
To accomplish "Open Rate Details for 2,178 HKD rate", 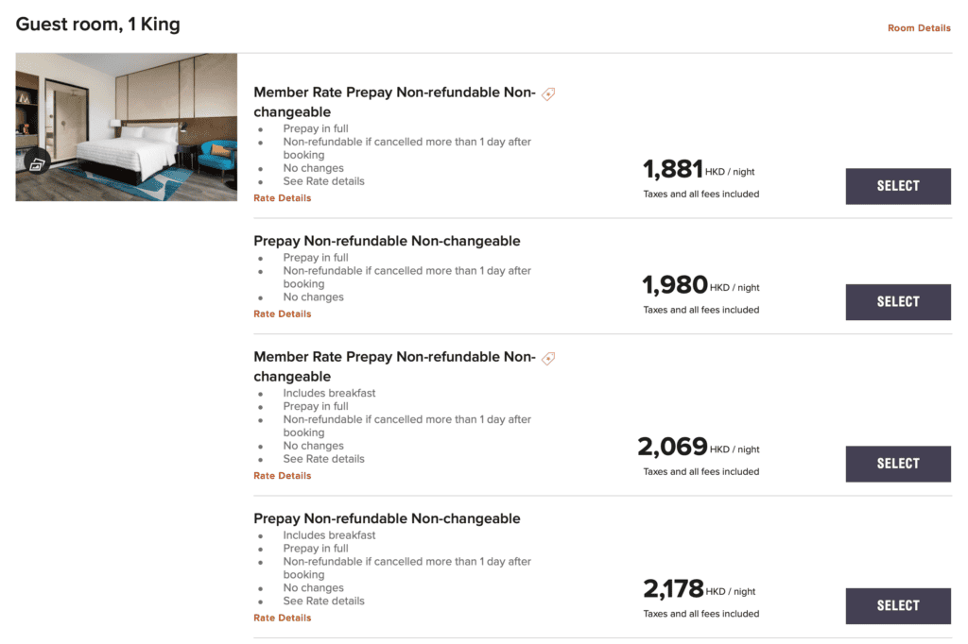I will [x=282, y=618].
